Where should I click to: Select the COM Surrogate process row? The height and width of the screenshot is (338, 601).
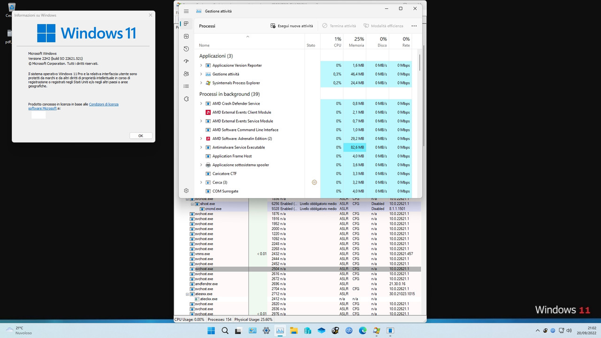pos(303,191)
